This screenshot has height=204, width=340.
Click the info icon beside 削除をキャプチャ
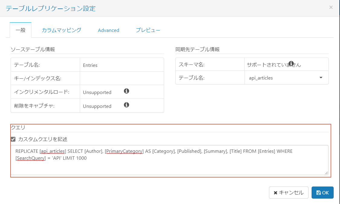click(126, 105)
